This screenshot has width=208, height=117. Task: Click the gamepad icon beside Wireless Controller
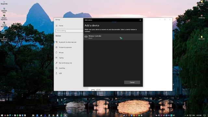coord(86,37)
